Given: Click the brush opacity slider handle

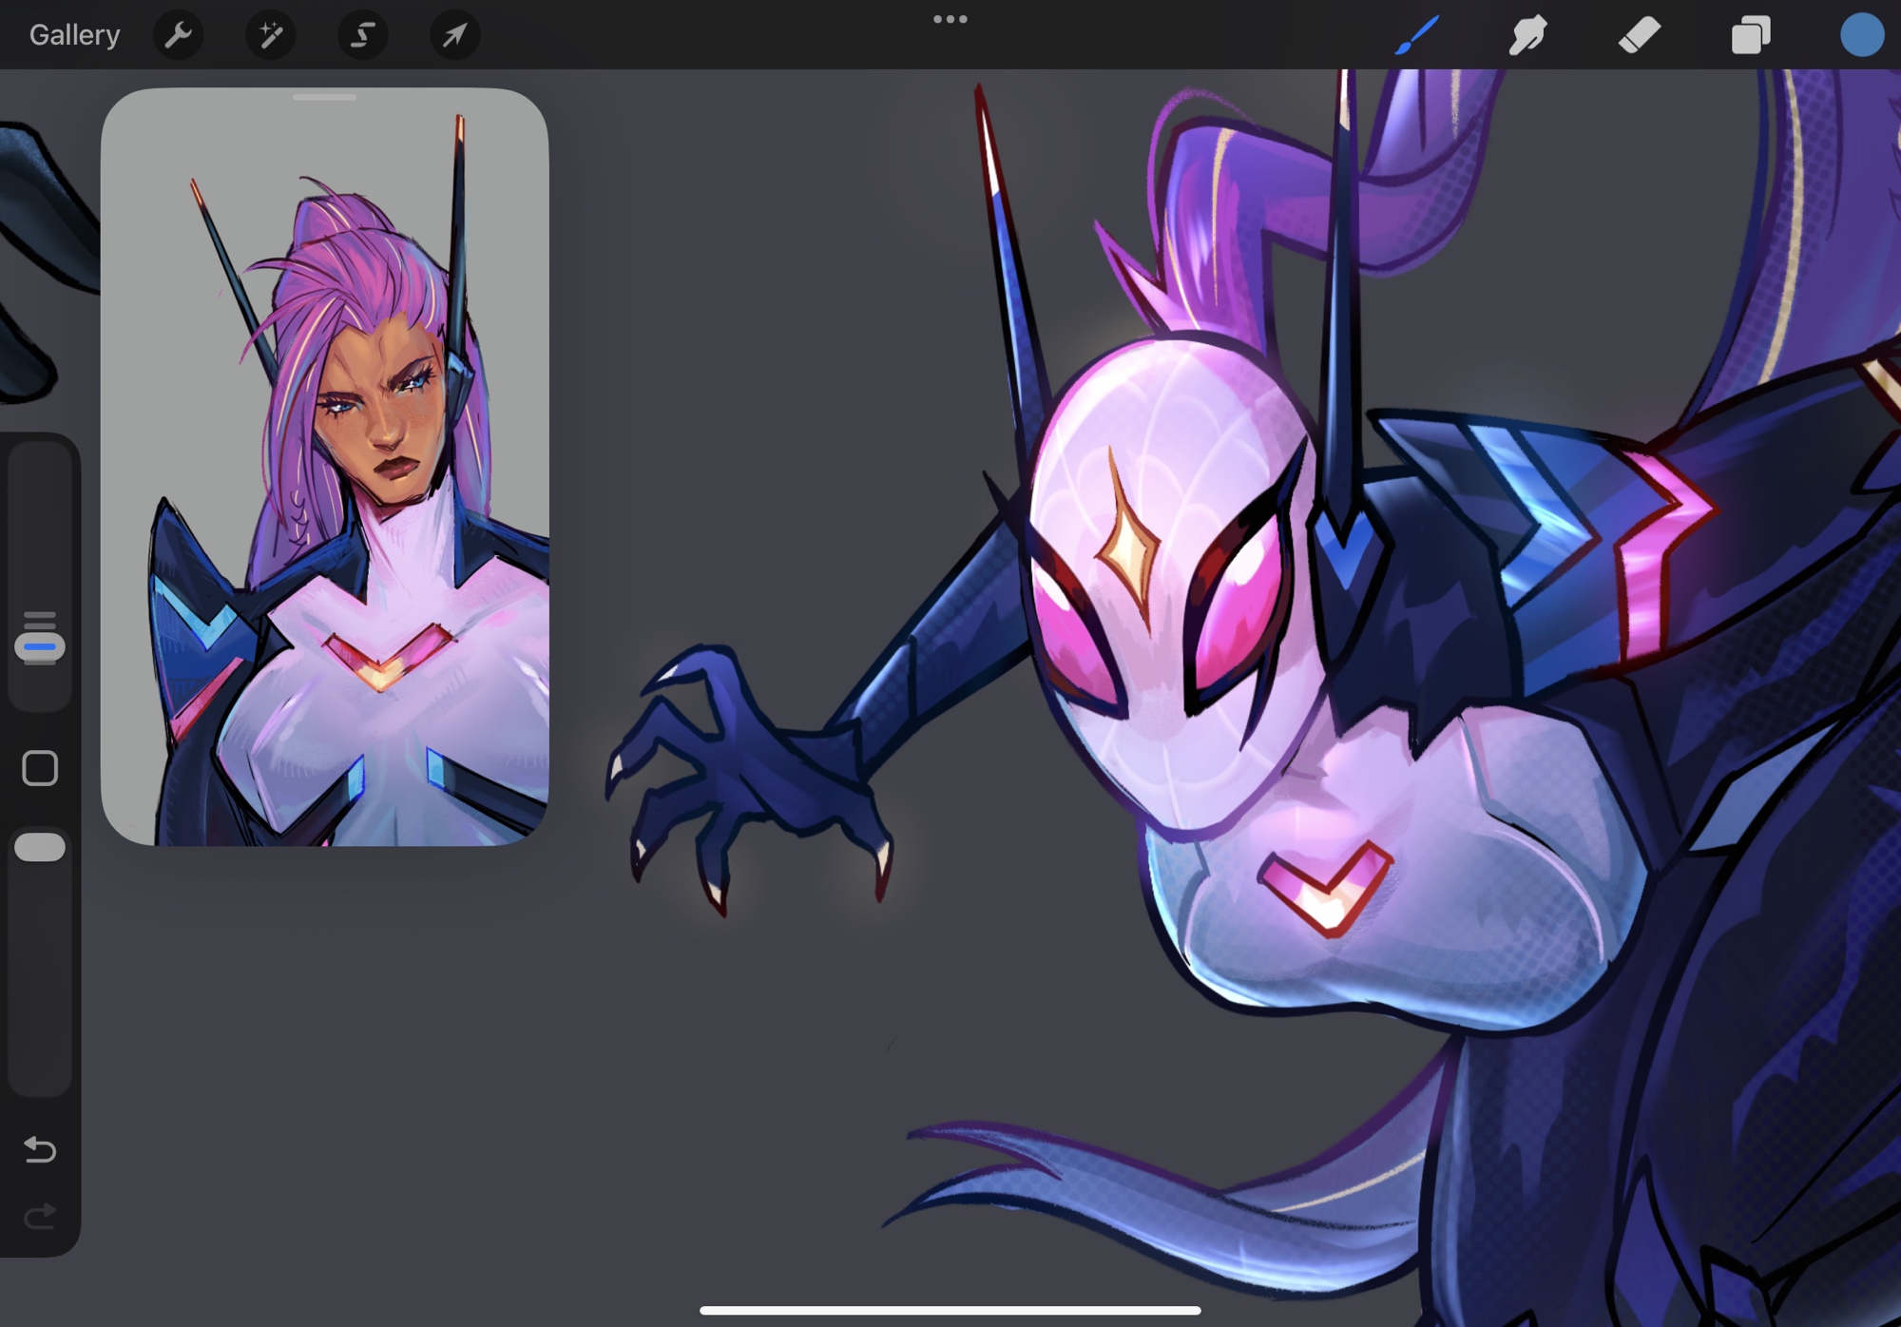Looking at the screenshot, I should coord(40,847).
